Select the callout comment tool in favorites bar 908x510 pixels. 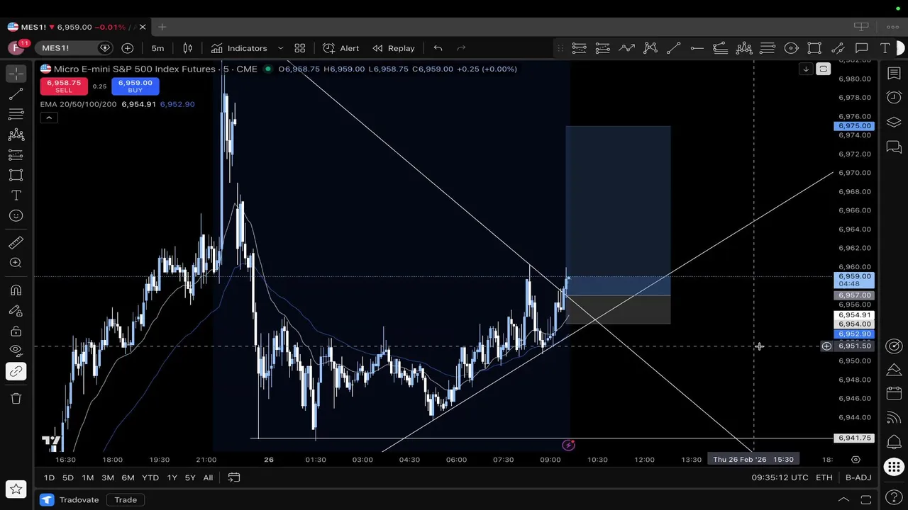click(861, 48)
